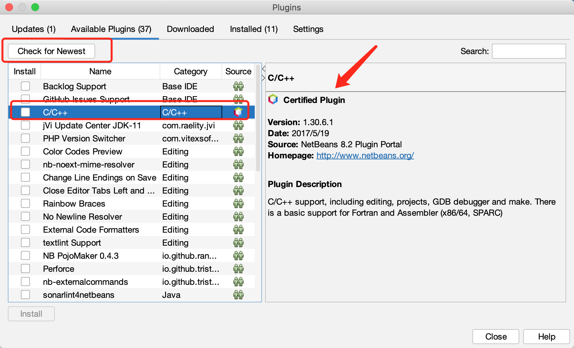
Task: Click source icon for nb-noext-mime-resolver
Action: (x=238, y=165)
